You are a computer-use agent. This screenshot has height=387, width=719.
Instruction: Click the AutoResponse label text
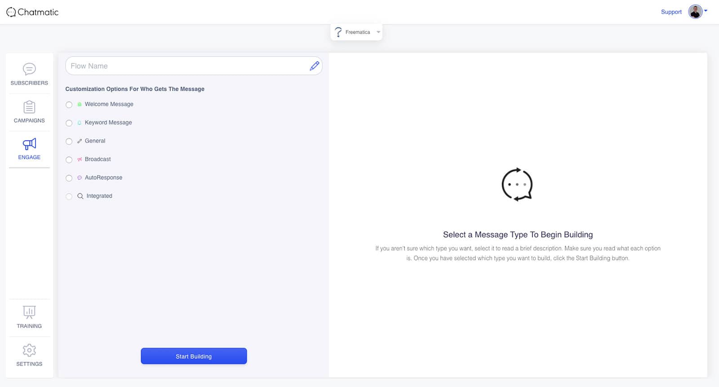103,178
